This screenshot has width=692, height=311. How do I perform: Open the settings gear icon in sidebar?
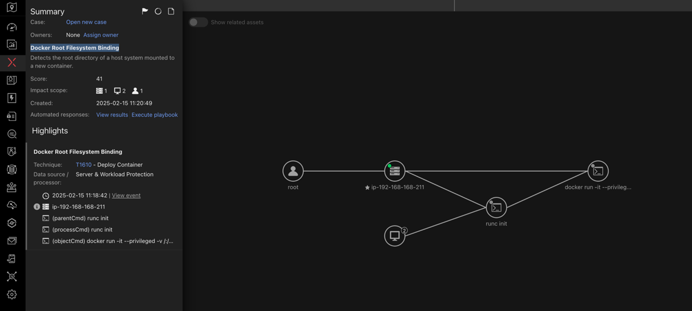pos(12,294)
